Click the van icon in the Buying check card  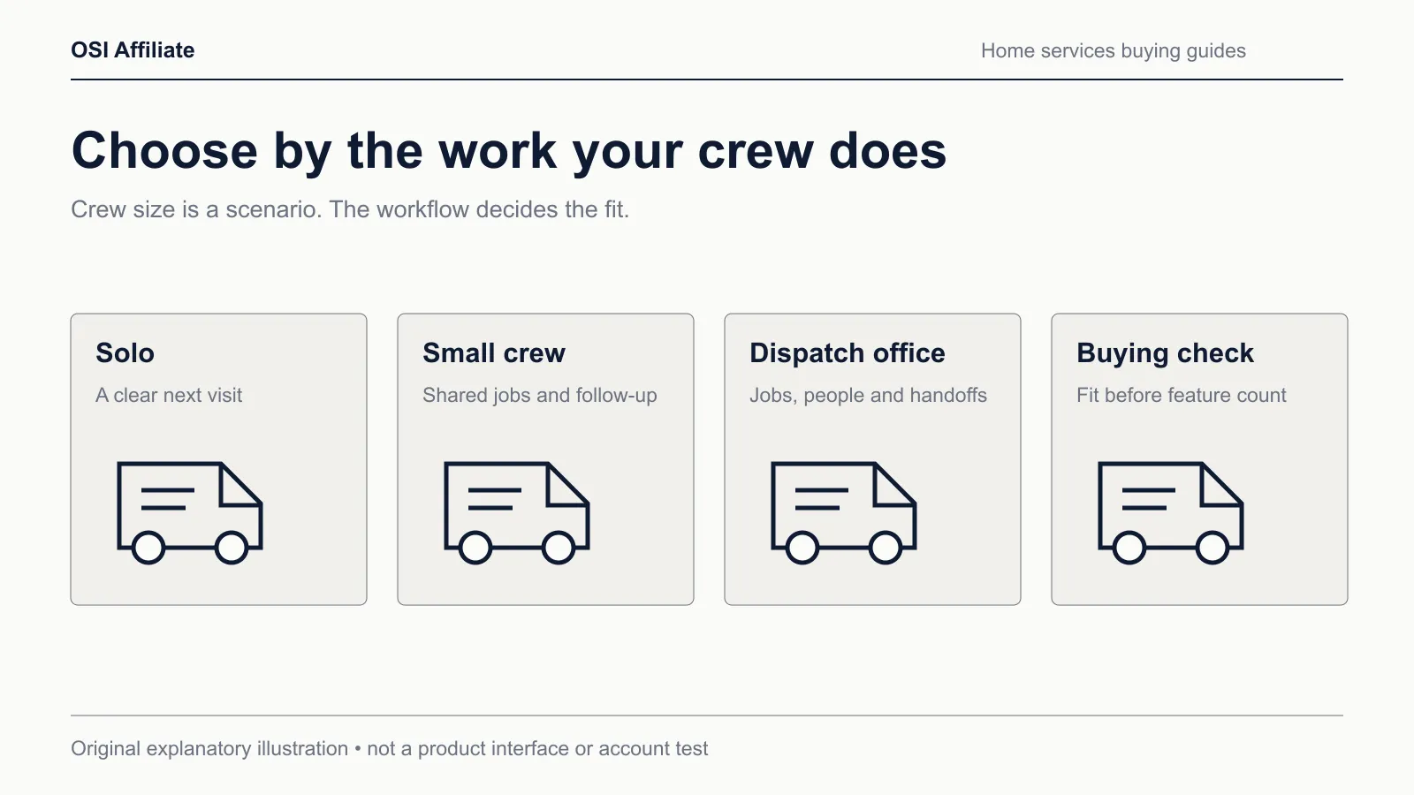pos(1171,512)
